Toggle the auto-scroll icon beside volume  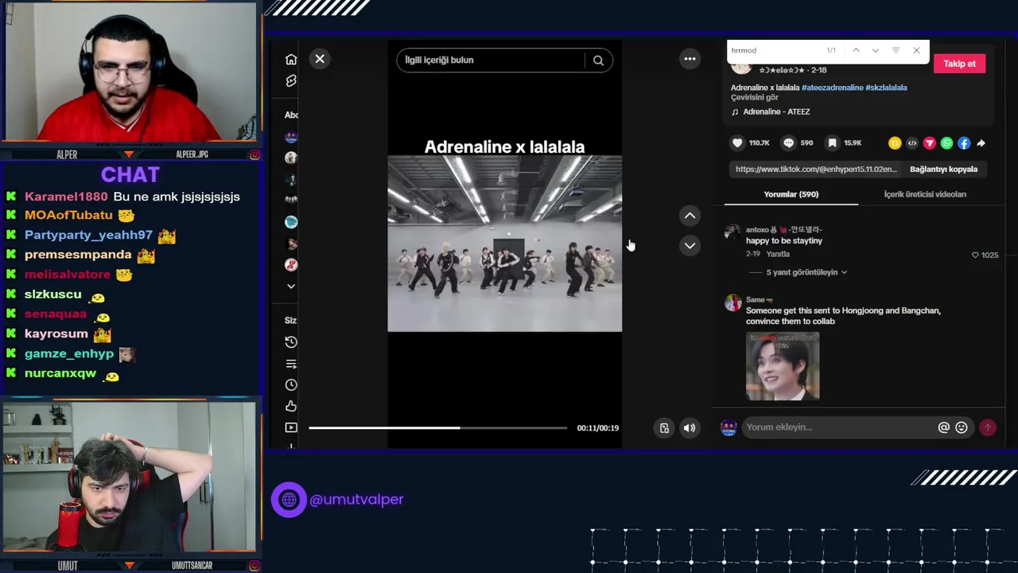[664, 428]
